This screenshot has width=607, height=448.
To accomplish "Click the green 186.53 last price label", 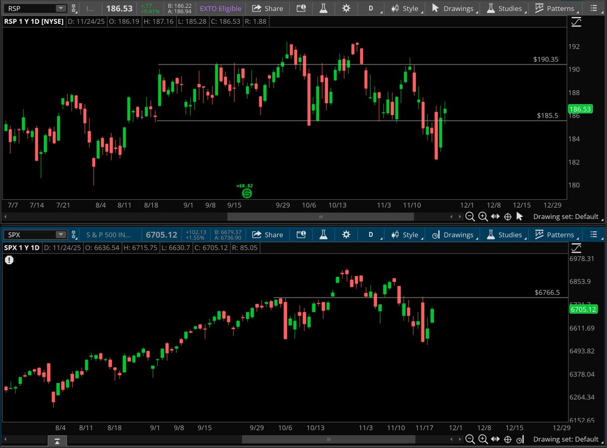I will point(580,109).
